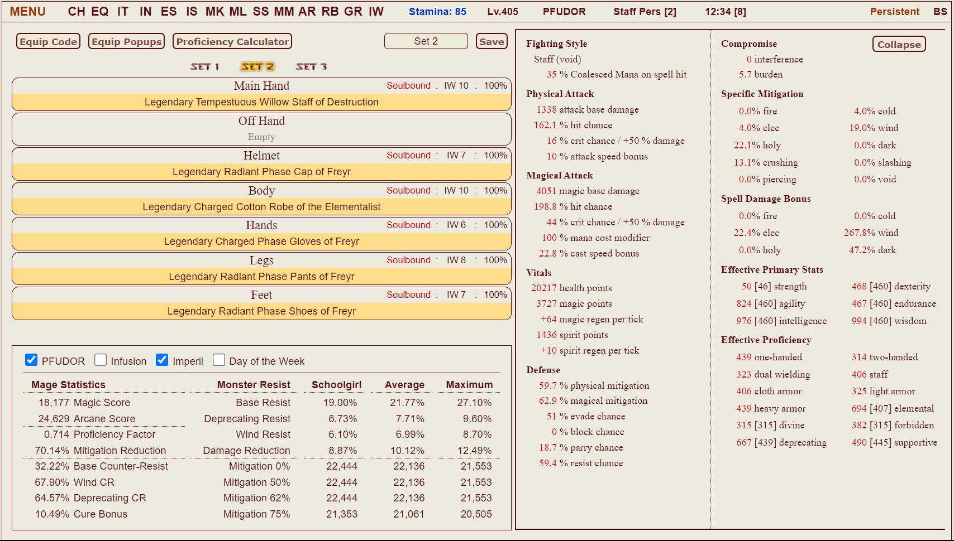Open the MK market shortcut

click(214, 11)
